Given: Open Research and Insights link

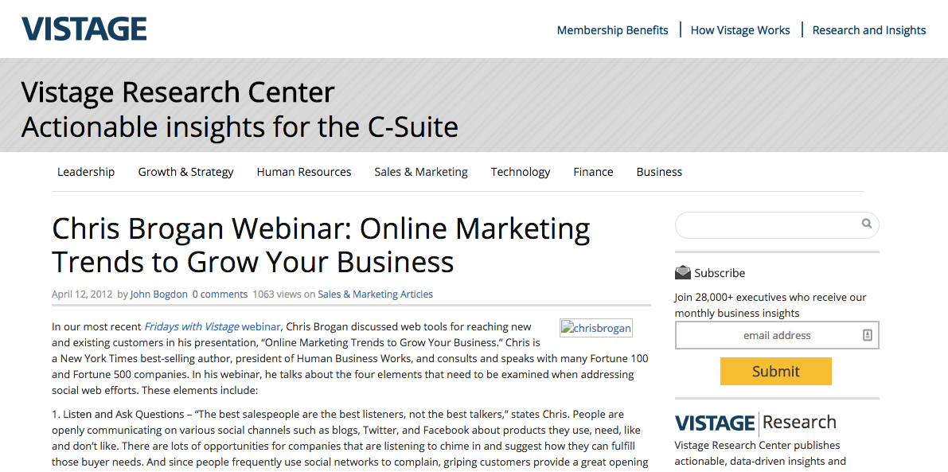Looking at the screenshot, I should click(x=868, y=30).
